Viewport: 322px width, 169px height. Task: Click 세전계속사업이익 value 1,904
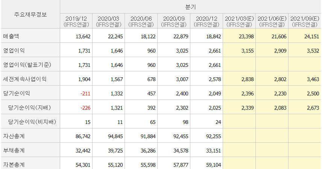pos(84,79)
